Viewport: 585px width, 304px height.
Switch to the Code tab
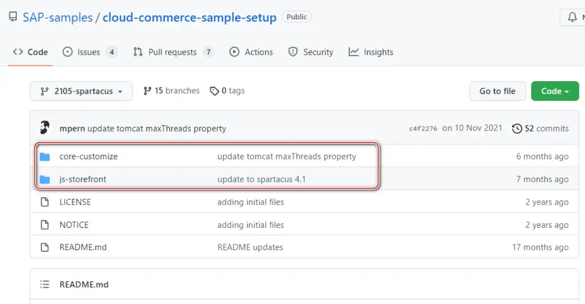click(30, 52)
